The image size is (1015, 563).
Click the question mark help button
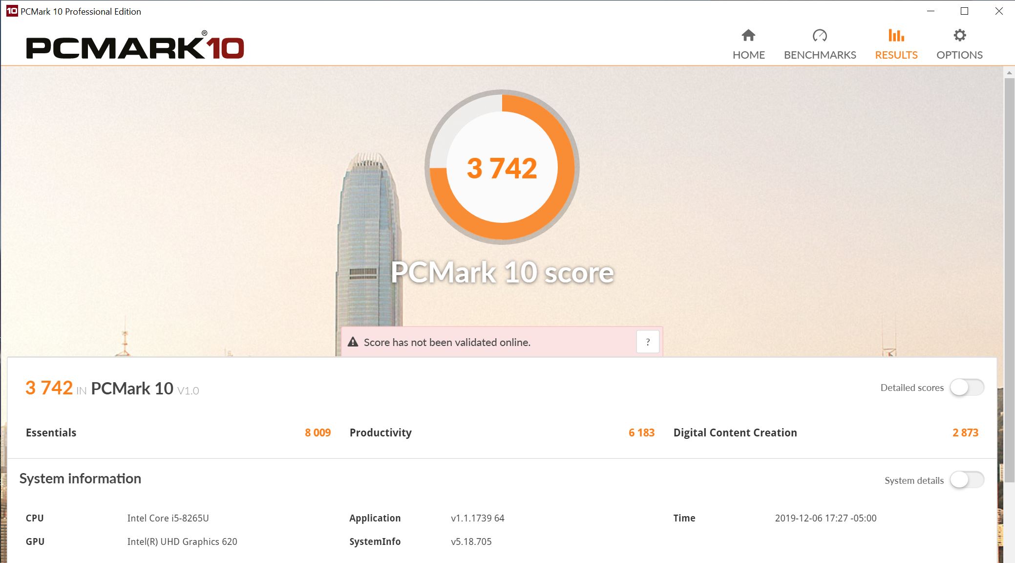click(x=648, y=342)
